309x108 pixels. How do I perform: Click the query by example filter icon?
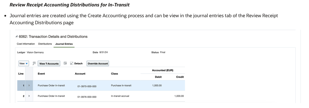65,63
